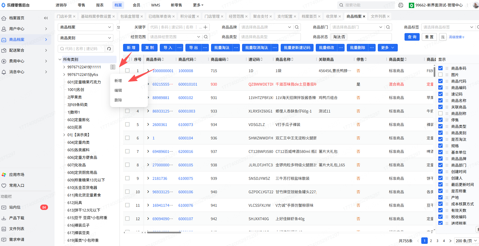Open 站内信 inbox in sidebar
479x246 pixels.
(x=15, y=207)
